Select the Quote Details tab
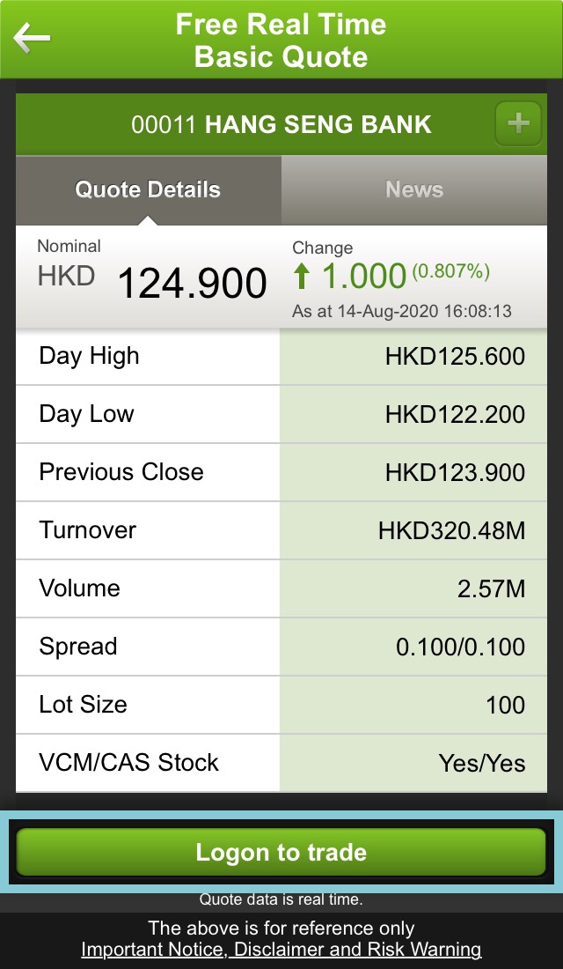The width and height of the screenshot is (563, 969). (148, 189)
